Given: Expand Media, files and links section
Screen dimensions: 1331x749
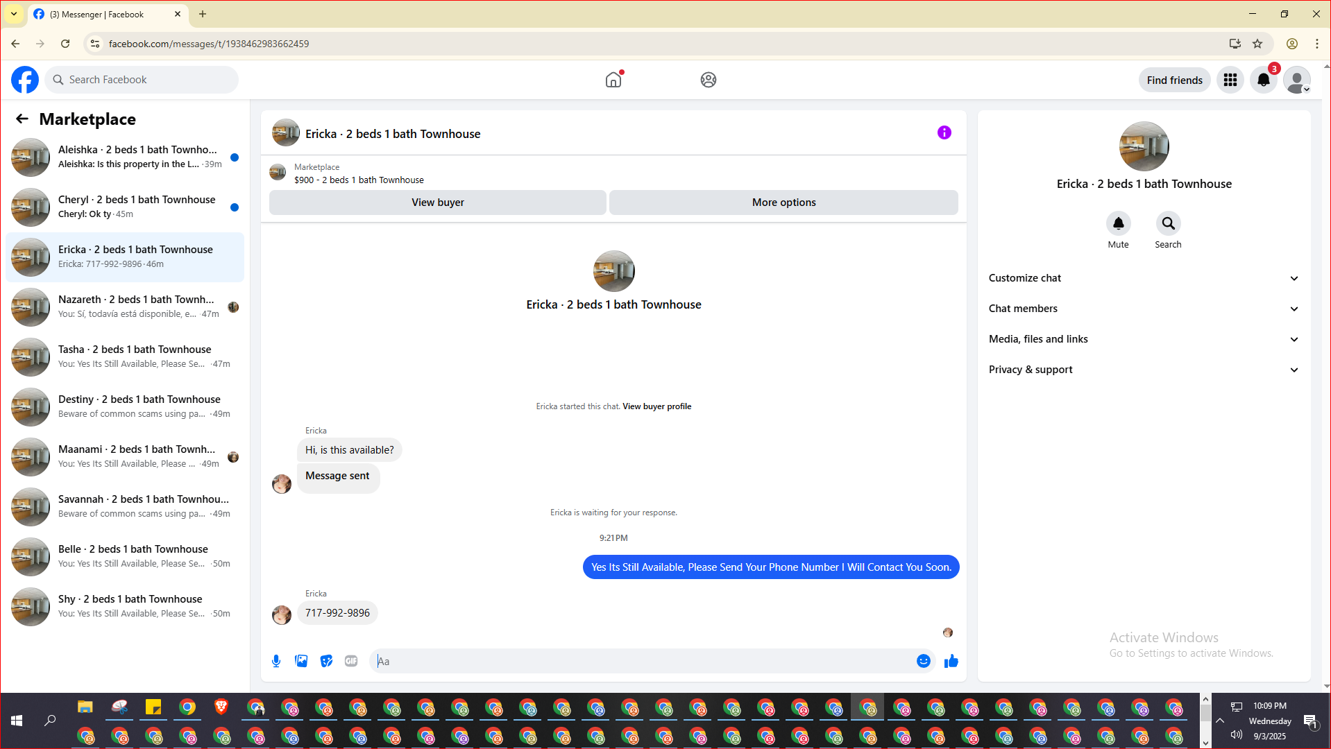Looking at the screenshot, I should click(1144, 339).
